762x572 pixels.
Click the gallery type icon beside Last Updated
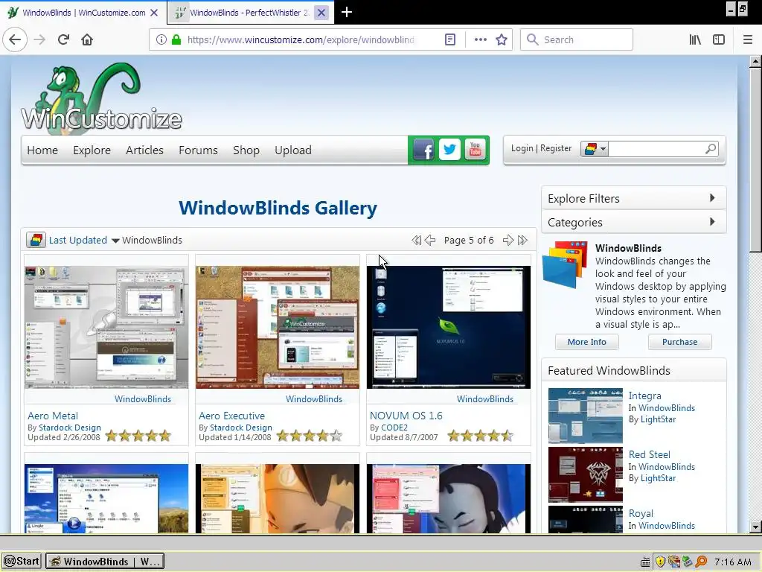(36, 240)
